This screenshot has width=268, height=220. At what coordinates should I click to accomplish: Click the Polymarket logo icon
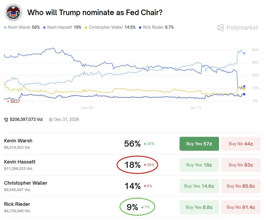click(221, 28)
